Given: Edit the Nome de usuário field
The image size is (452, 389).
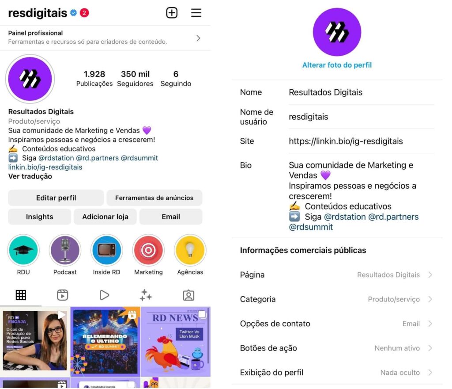Looking at the screenshot, I should 361,117.
